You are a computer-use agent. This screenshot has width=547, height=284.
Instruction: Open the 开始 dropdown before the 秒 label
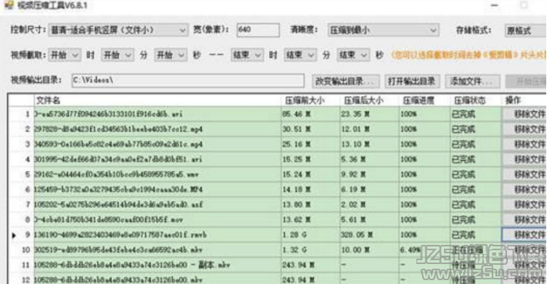pyautogui.click(x=171, y=55)
